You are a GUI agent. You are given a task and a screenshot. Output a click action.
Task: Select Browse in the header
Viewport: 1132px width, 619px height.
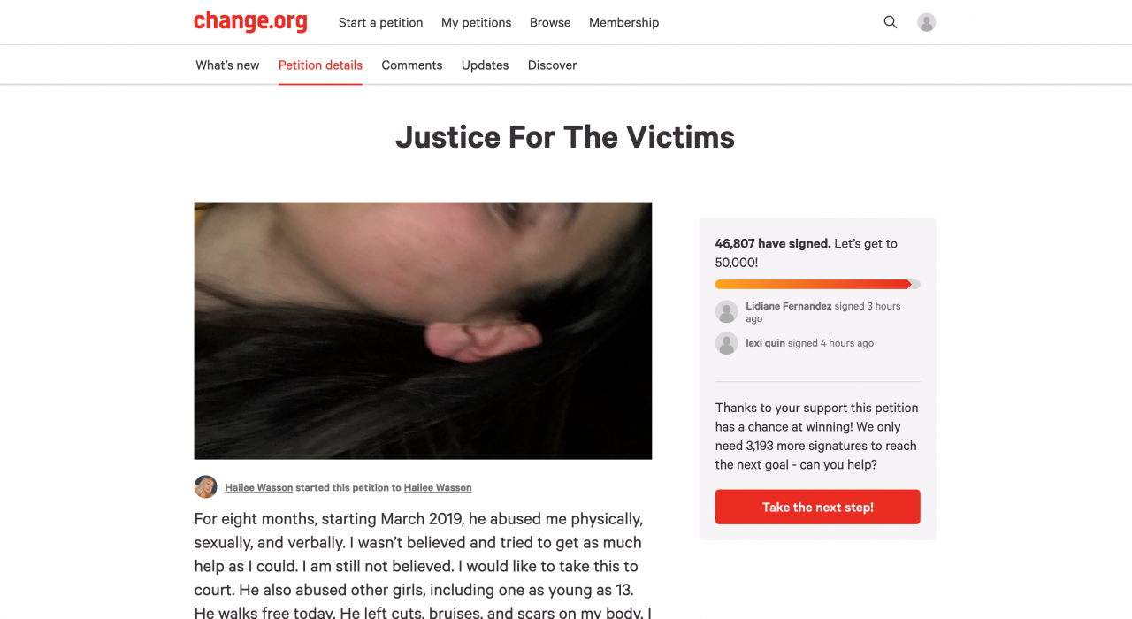(x=550, y=22)
